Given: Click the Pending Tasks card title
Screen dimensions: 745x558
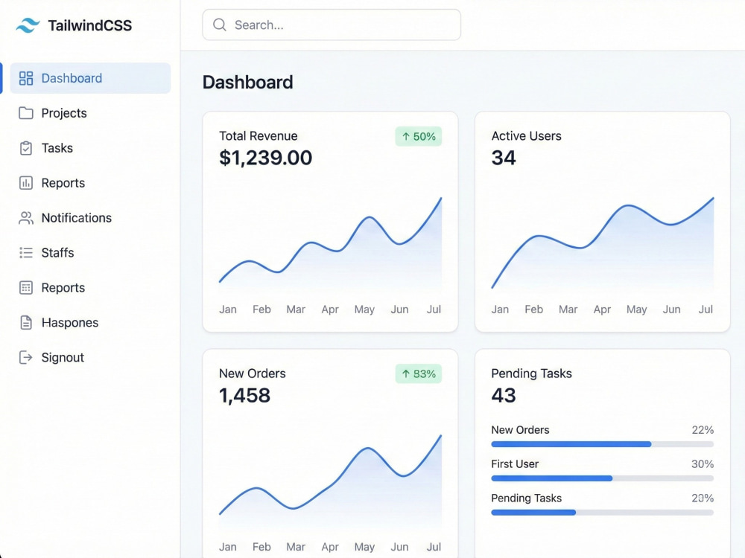Looking at the screenshot, I should (532, 373).
